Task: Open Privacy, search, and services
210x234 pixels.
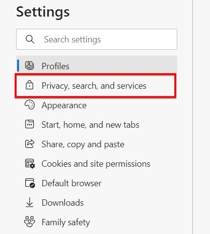Action: [96, 86]
